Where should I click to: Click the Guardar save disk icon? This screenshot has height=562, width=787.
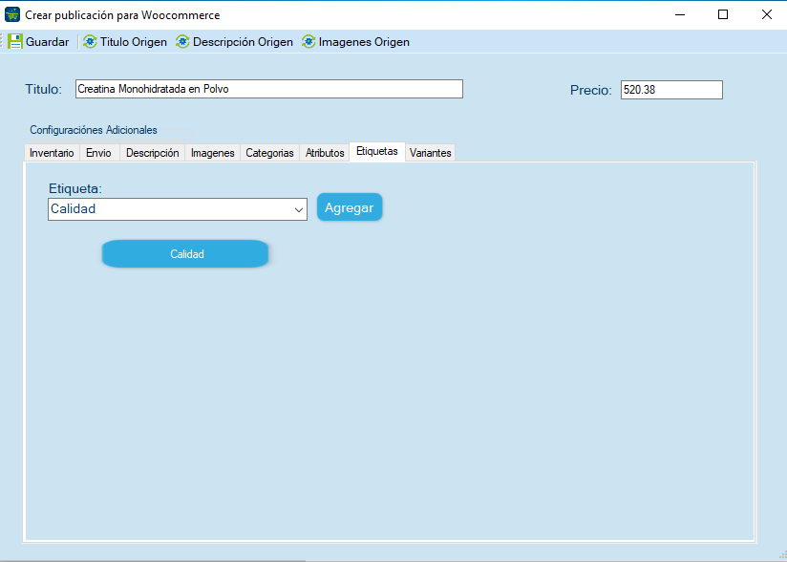pyautogui.click(x=15, y=42)
